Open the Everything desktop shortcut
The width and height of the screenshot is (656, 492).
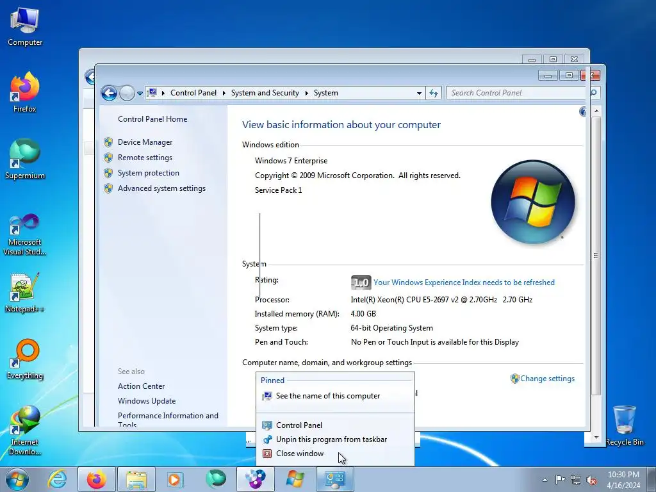(x=25, y=359)
